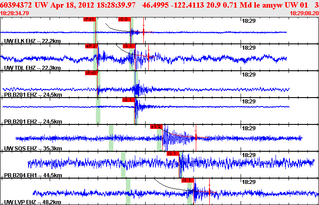Image resolution: width=319 pixels, height=205 pixels.
Task: Select the PB B204 EH1 station label
Action: pyautogui.click(x=33, y=175)
